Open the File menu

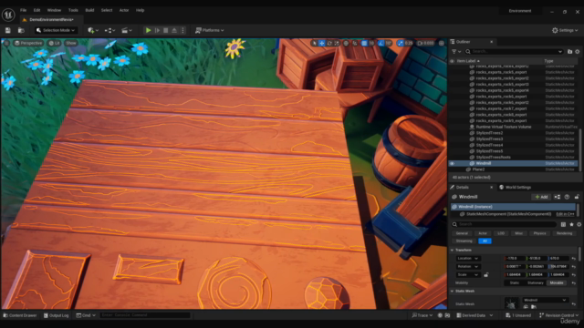coord(23,10)
